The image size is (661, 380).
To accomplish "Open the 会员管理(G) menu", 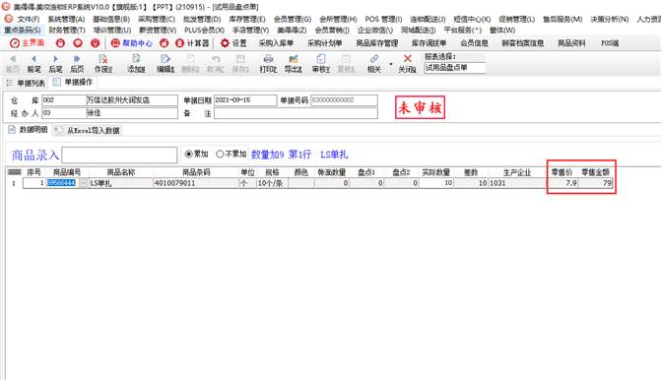I will (293, 20).
